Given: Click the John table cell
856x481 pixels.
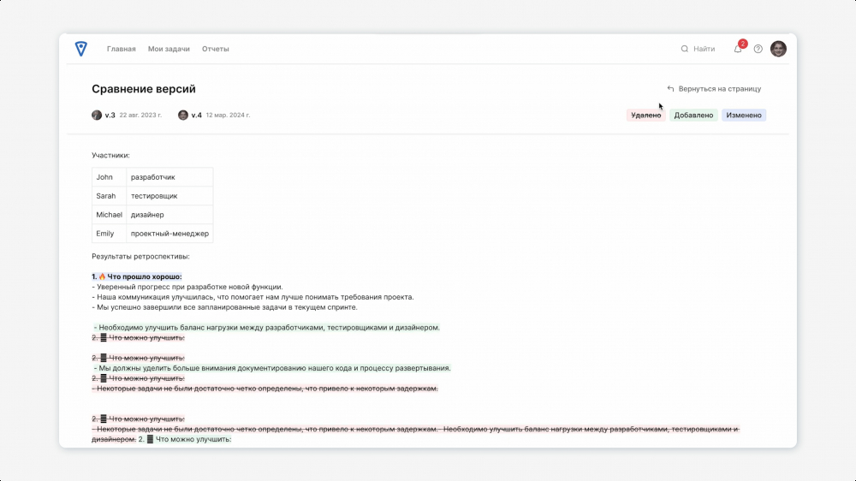Looking at the screenshot, I should coord(104,177).
